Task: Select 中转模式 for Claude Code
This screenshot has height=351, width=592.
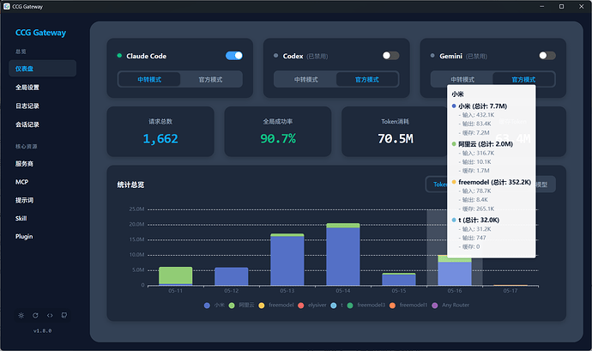Action: click(149, 80)
